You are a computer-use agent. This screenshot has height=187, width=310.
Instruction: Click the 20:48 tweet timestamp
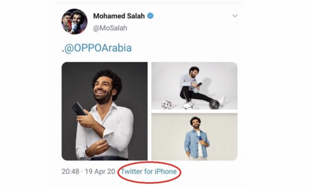coord(71,171)
